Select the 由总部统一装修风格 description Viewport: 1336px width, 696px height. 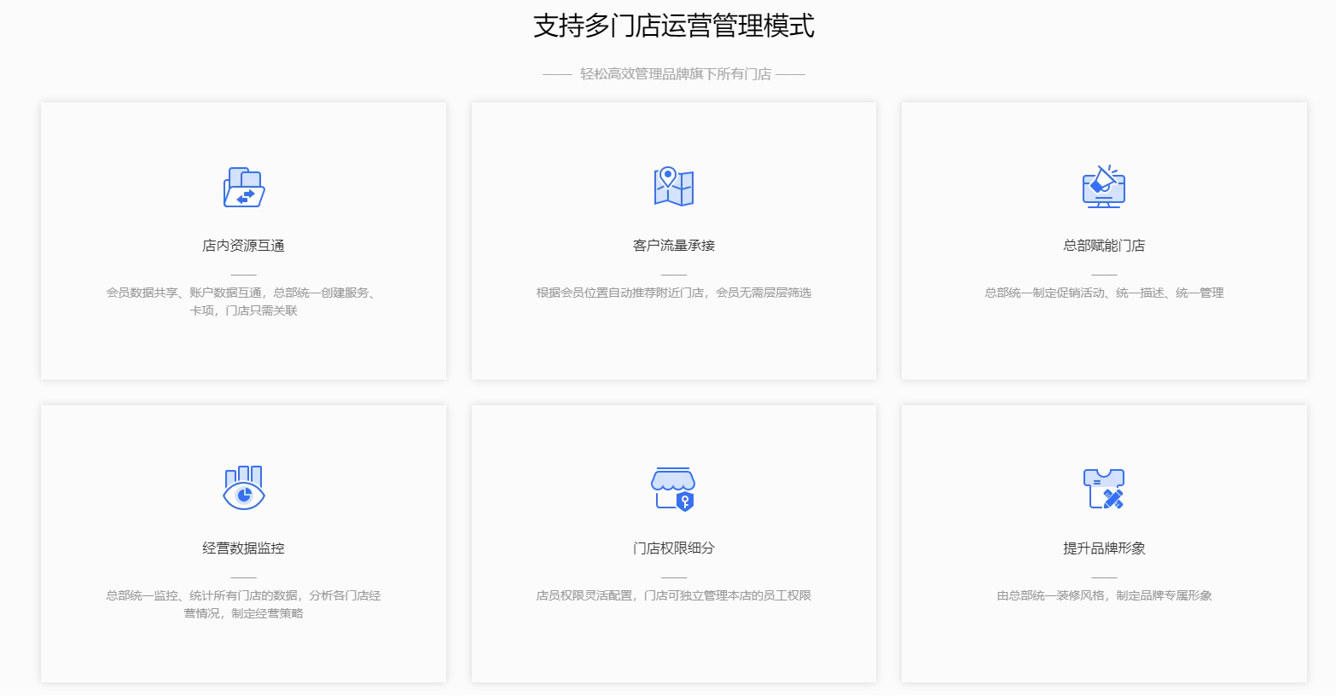click(1104, 595)
